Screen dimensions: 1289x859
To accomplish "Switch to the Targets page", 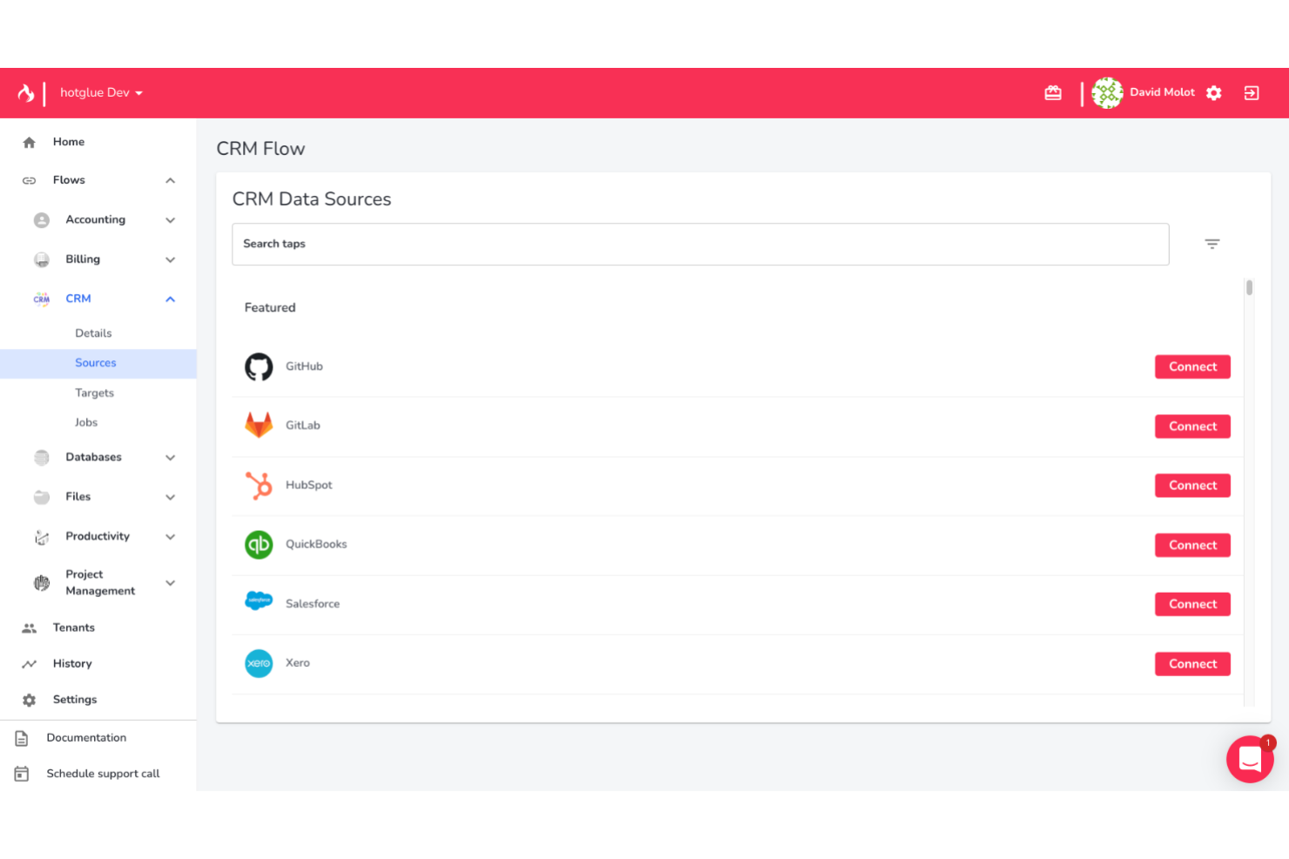I will click(94, 393).
